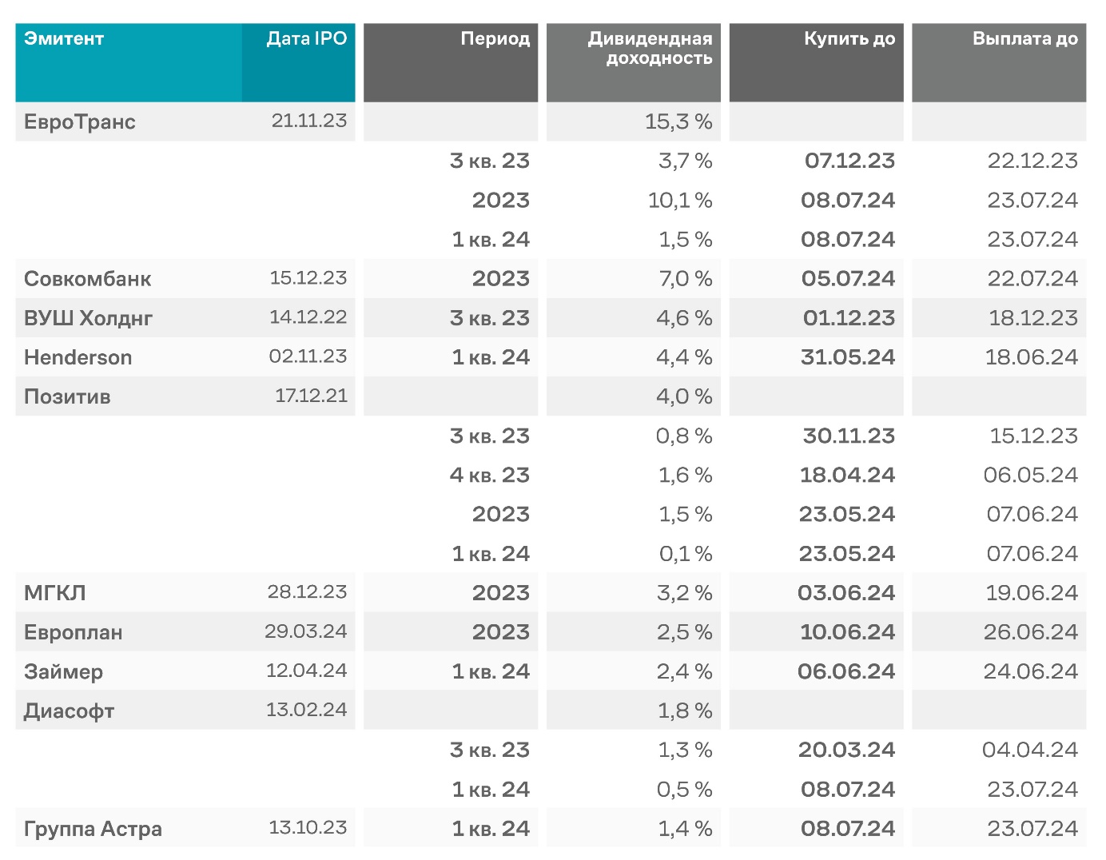Click the 18.12.23 payout date
The image size is (1106, 860).
point(1033,317)
